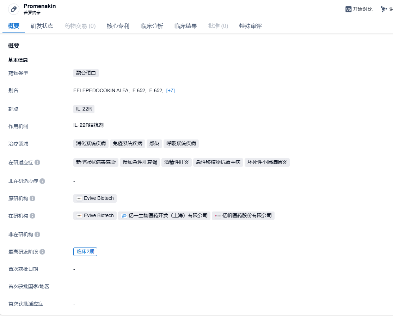Open Evive Biotech under 原研机构

95,198
